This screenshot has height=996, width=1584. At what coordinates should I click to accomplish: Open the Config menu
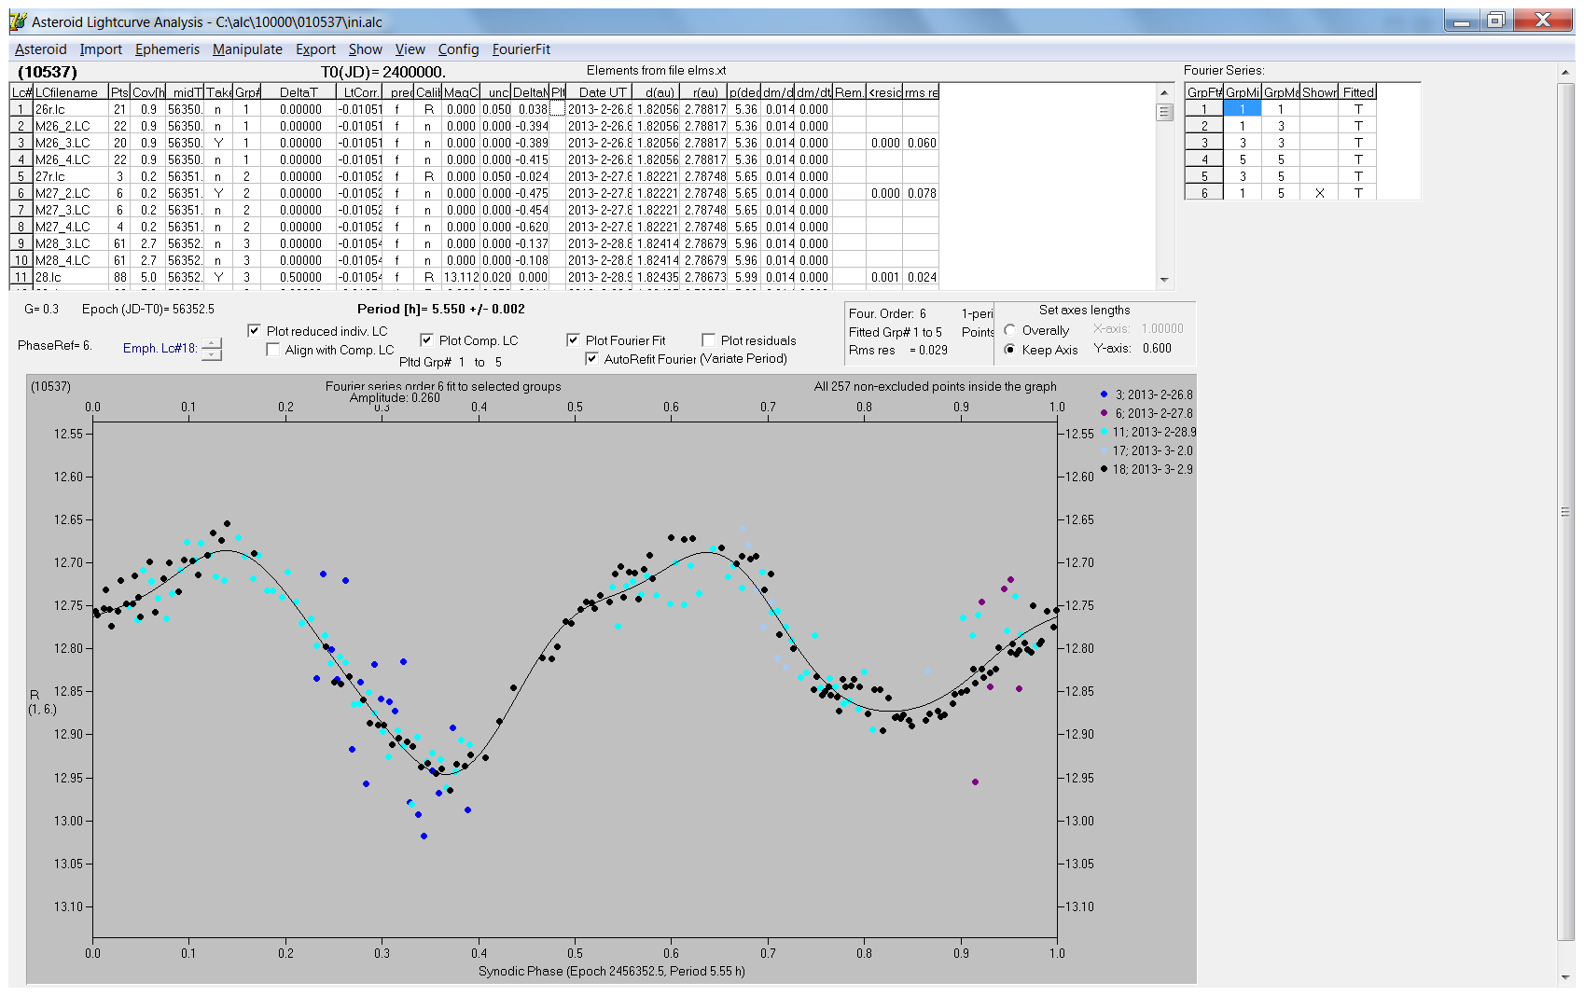tap(458, 49)
